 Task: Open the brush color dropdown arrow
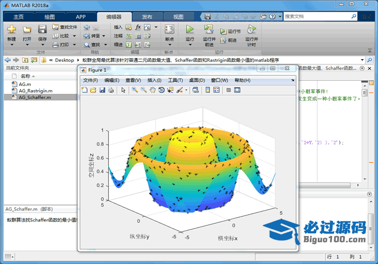[x=186, y=90]
